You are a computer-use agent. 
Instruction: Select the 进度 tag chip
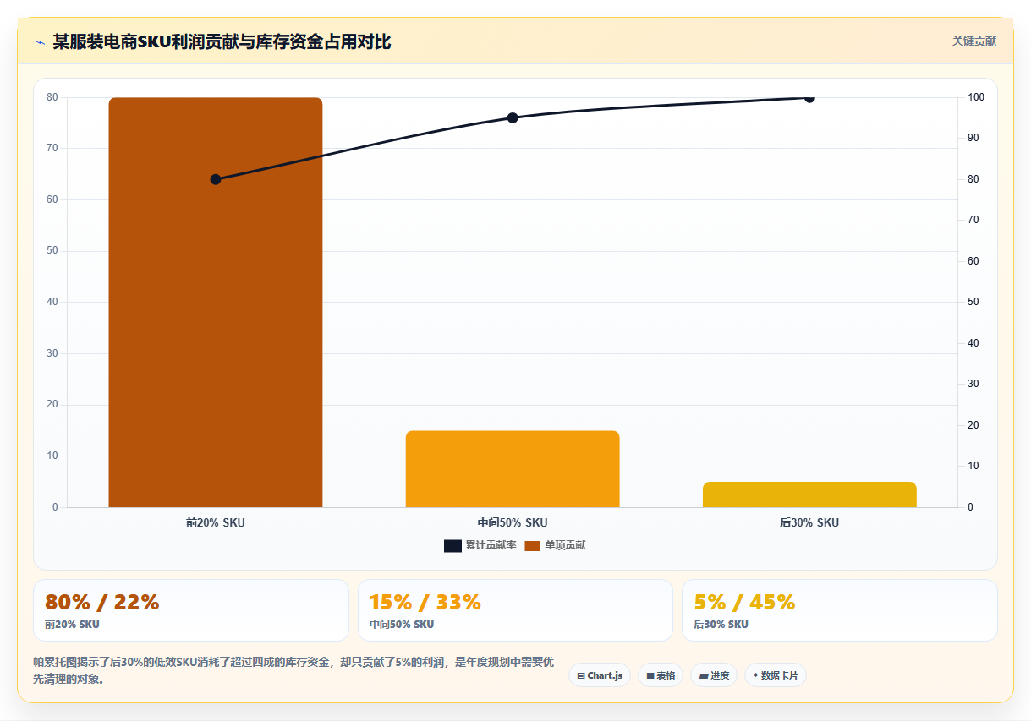coord(714,675)
